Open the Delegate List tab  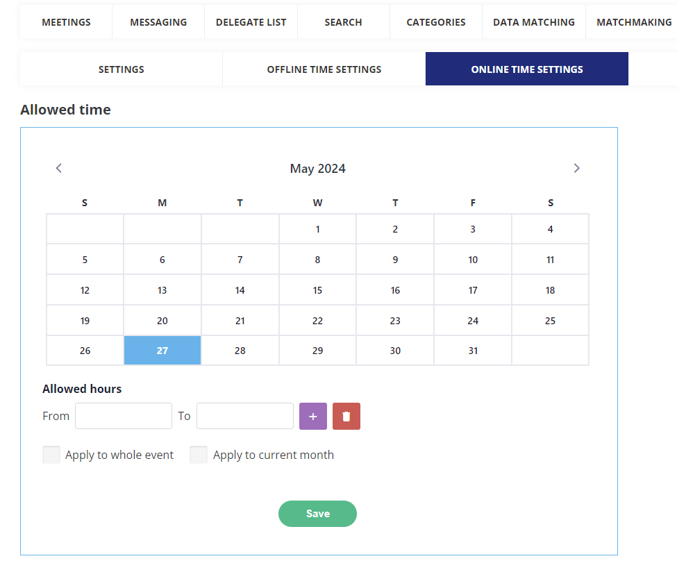[251, 22]
